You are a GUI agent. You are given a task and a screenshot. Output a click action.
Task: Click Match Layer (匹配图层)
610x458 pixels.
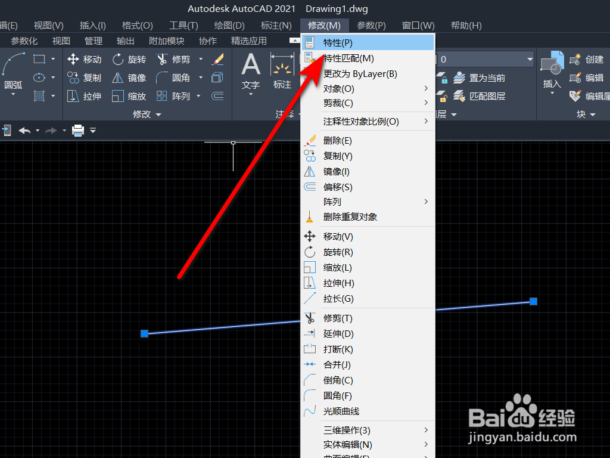point(479,96)
